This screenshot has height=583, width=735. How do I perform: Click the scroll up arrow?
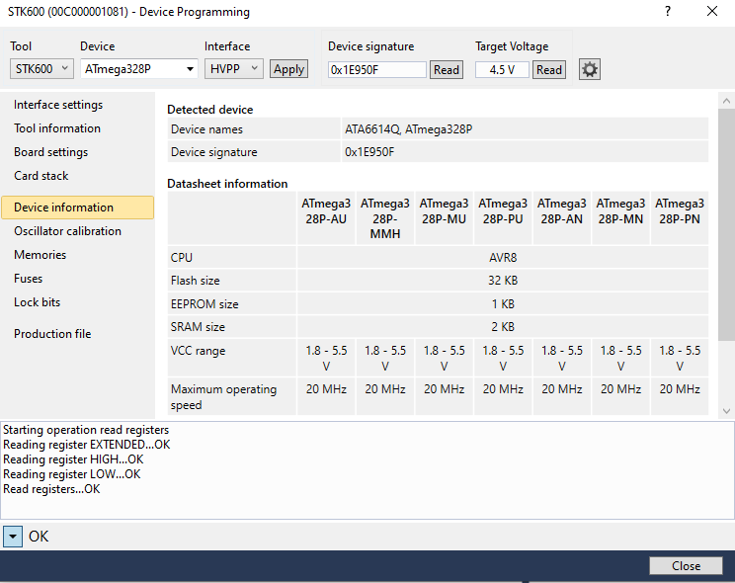[726, 101]
